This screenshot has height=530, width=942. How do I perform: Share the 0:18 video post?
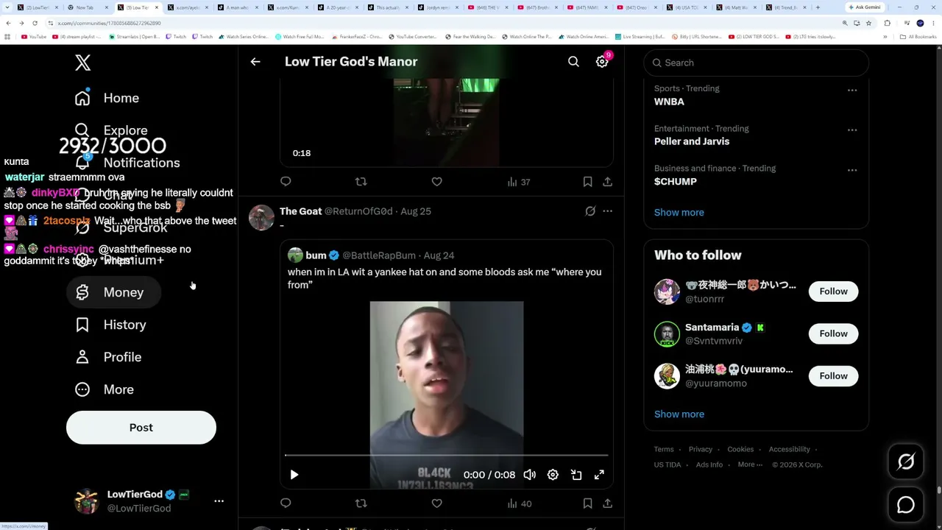[607, 182]
